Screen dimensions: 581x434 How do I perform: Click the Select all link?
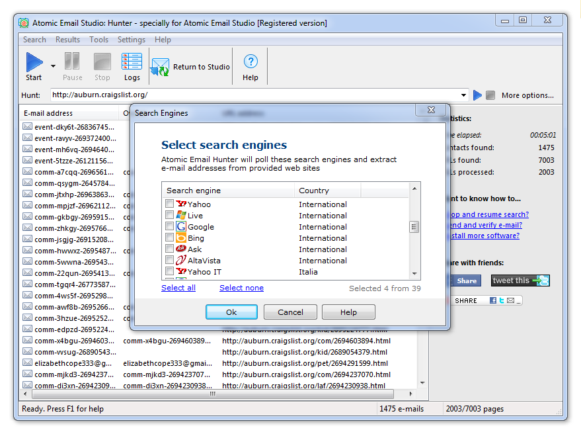tap(178, 288)
